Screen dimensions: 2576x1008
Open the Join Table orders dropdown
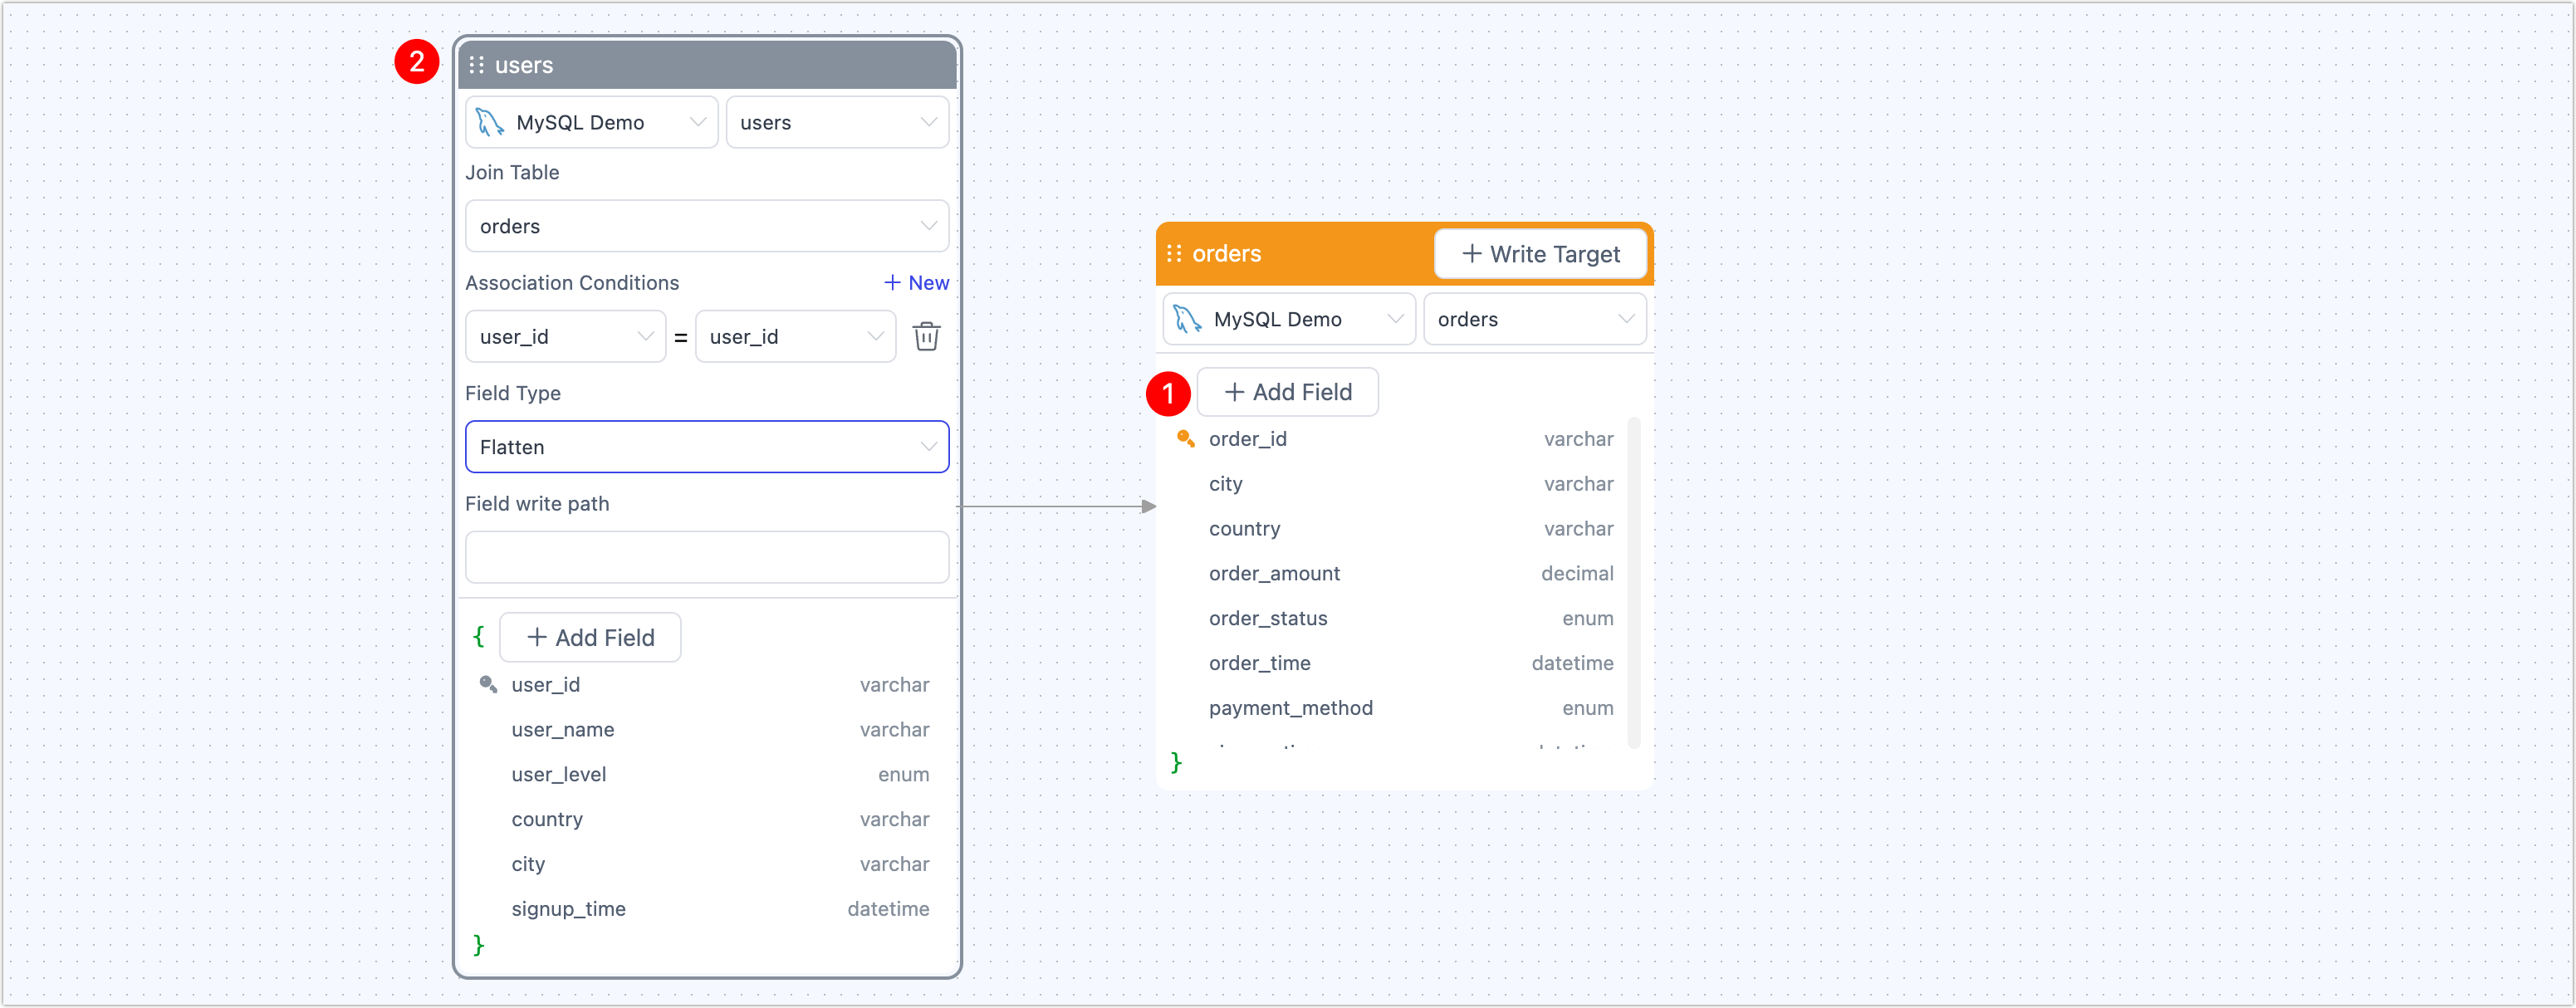706,226
